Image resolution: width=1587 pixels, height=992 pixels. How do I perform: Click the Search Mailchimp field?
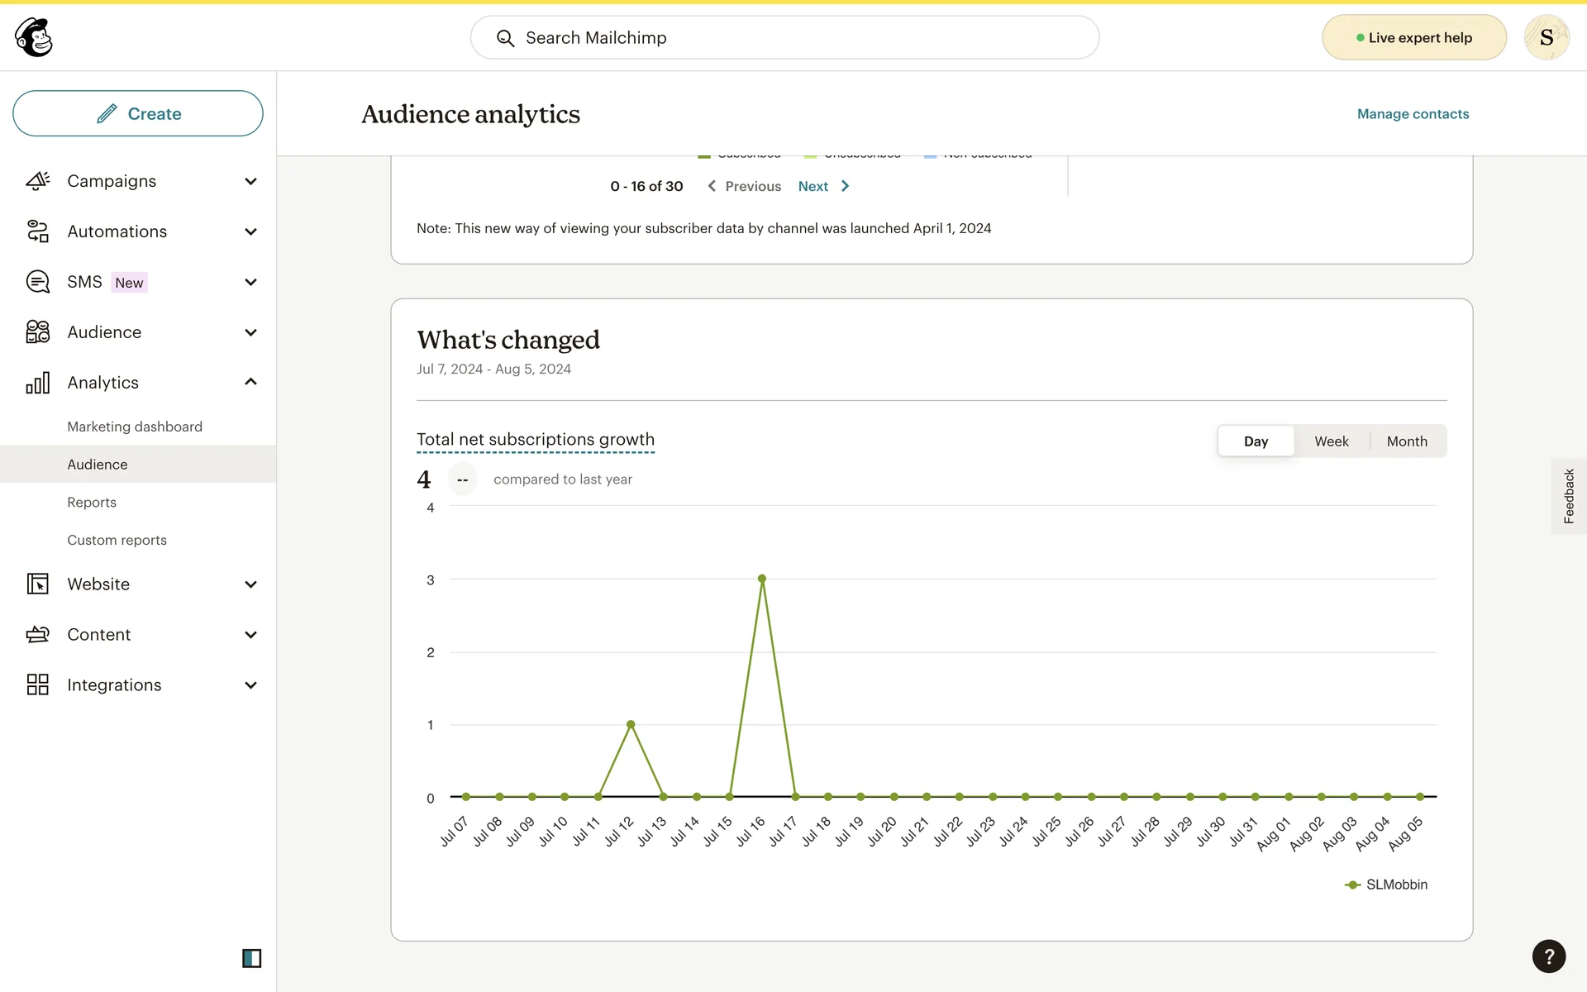[x=784, y=38]
